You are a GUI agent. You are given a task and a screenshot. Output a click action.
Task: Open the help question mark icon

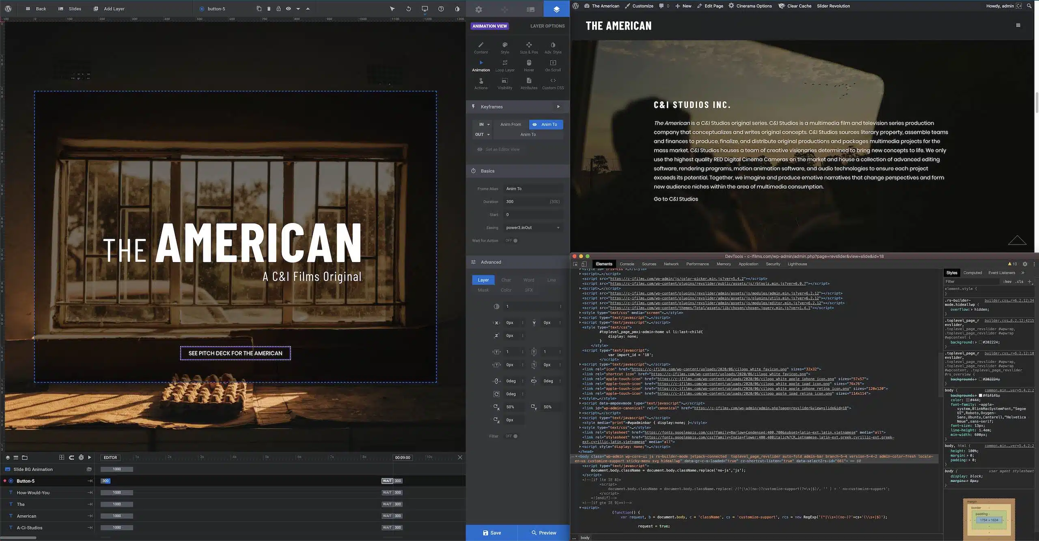441,9
